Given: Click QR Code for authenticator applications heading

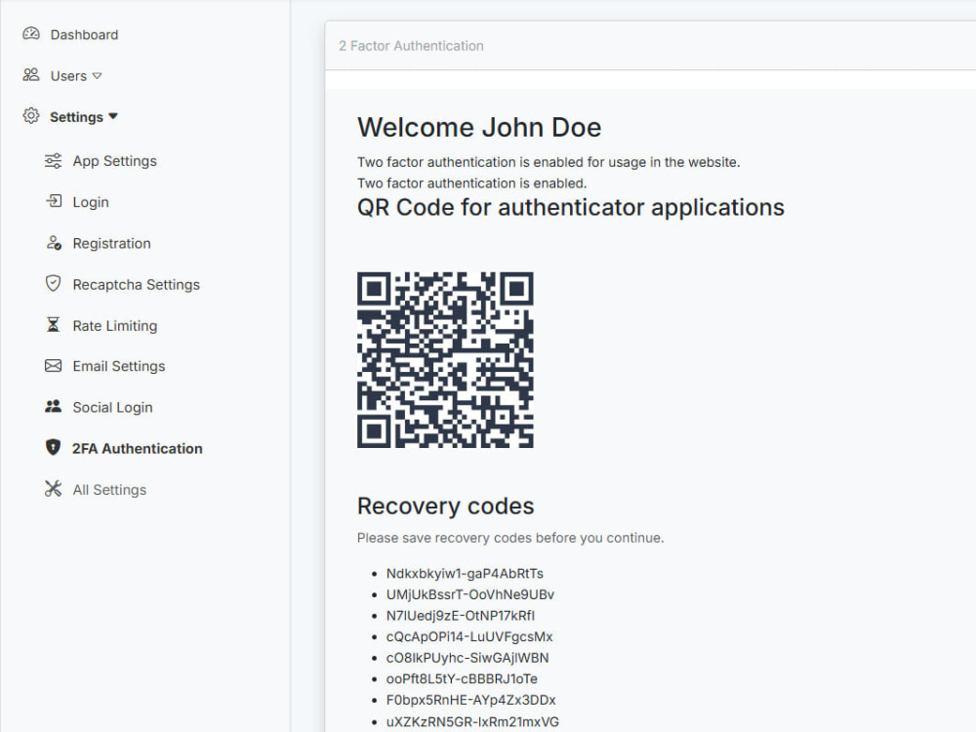Looking at the screenshot, I should pyautogui.click(x=571, y=207).
